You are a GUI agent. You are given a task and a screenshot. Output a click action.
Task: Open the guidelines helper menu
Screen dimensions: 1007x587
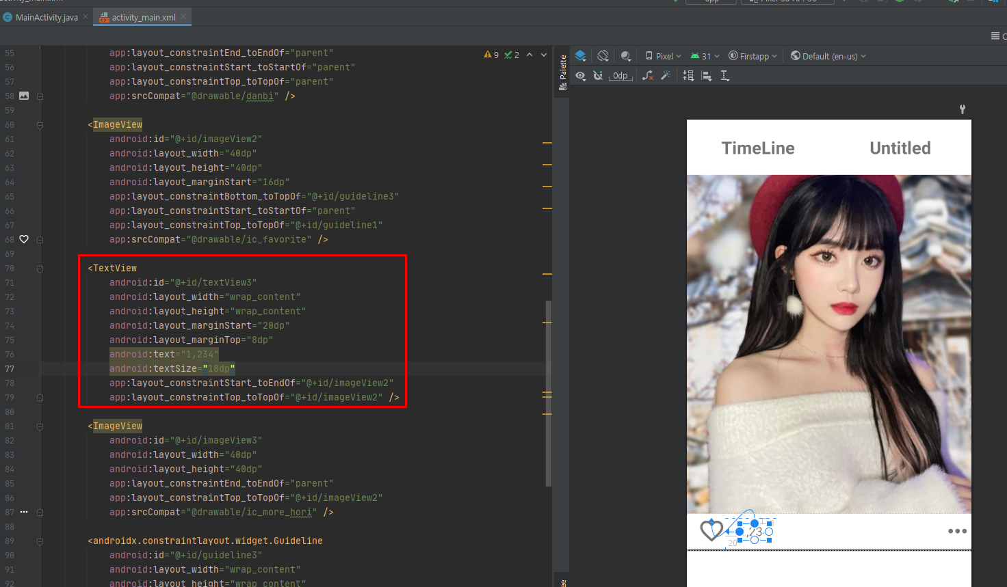[725, 76]
